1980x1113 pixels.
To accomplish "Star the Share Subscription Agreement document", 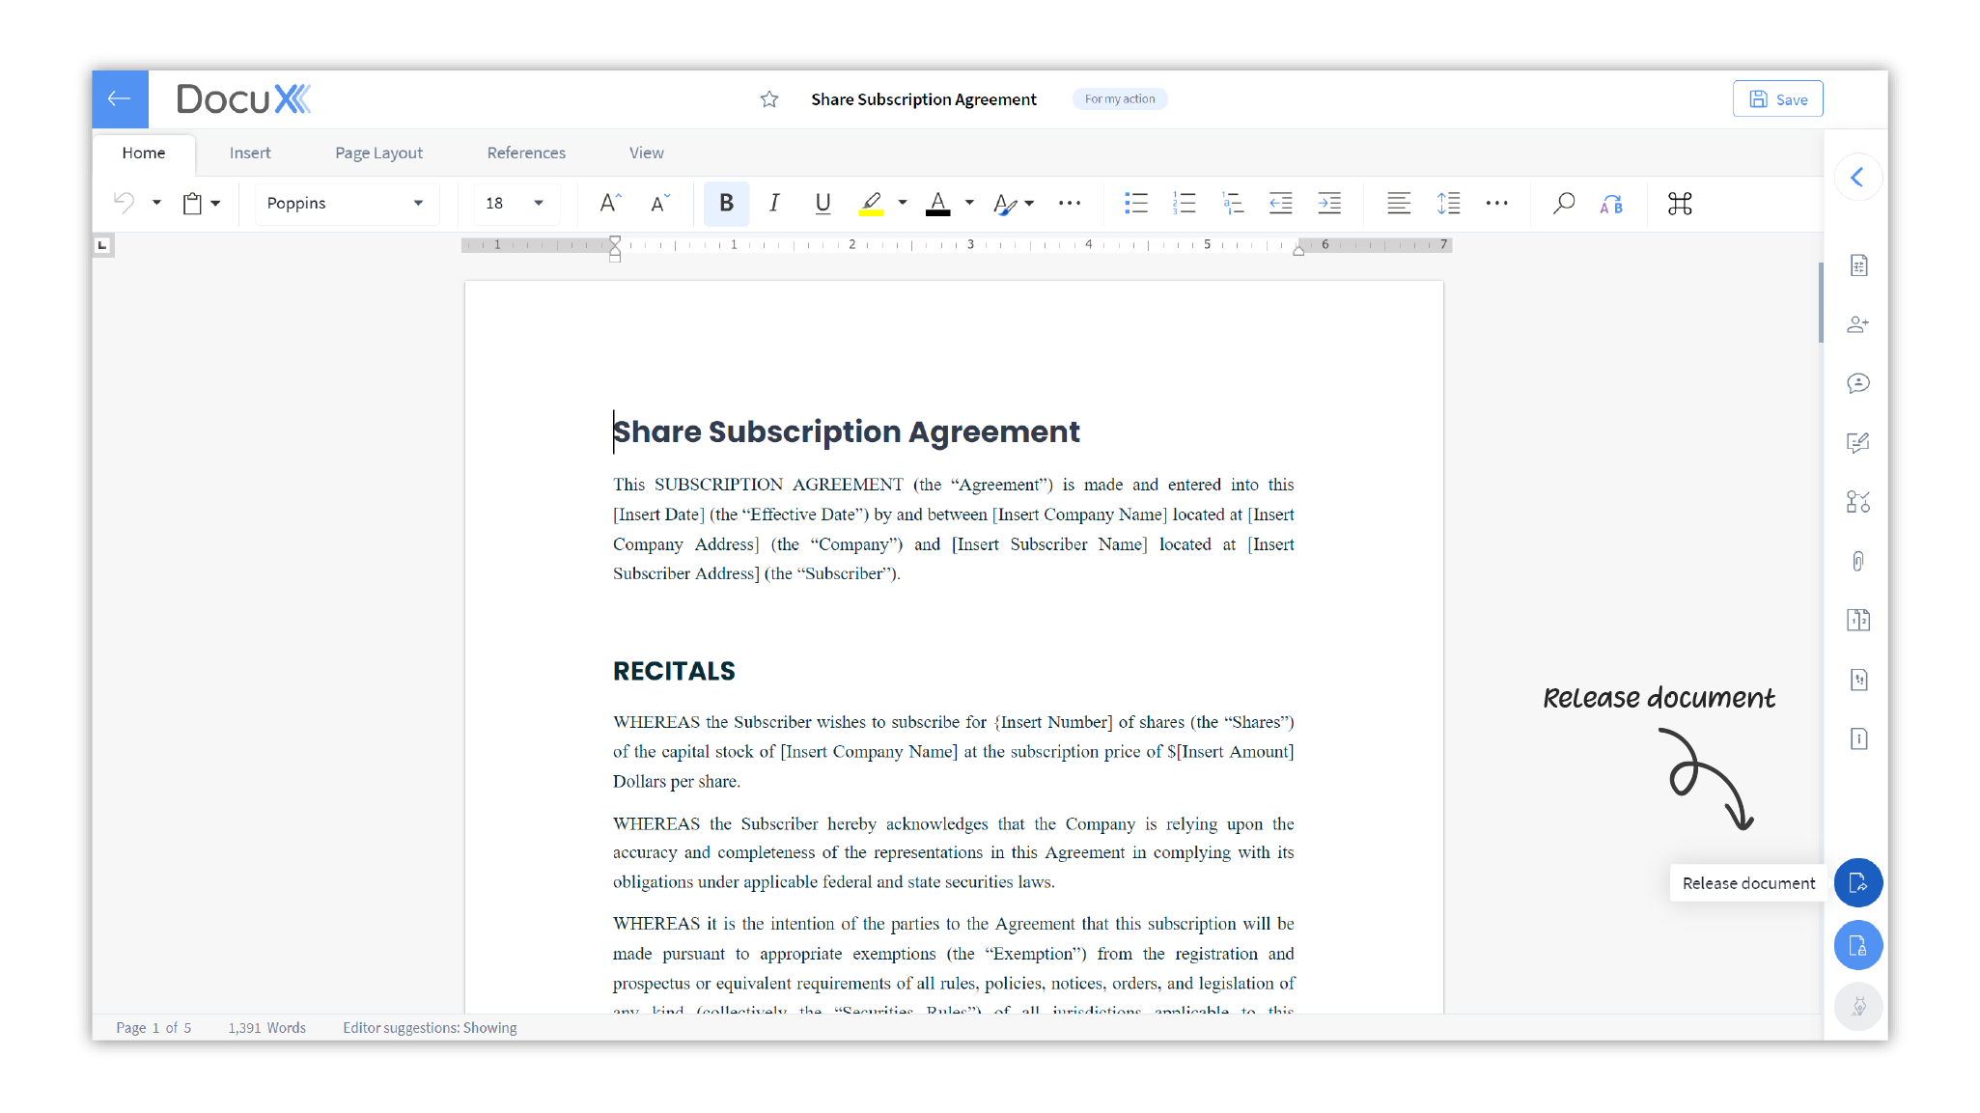I will coord(768,99).
